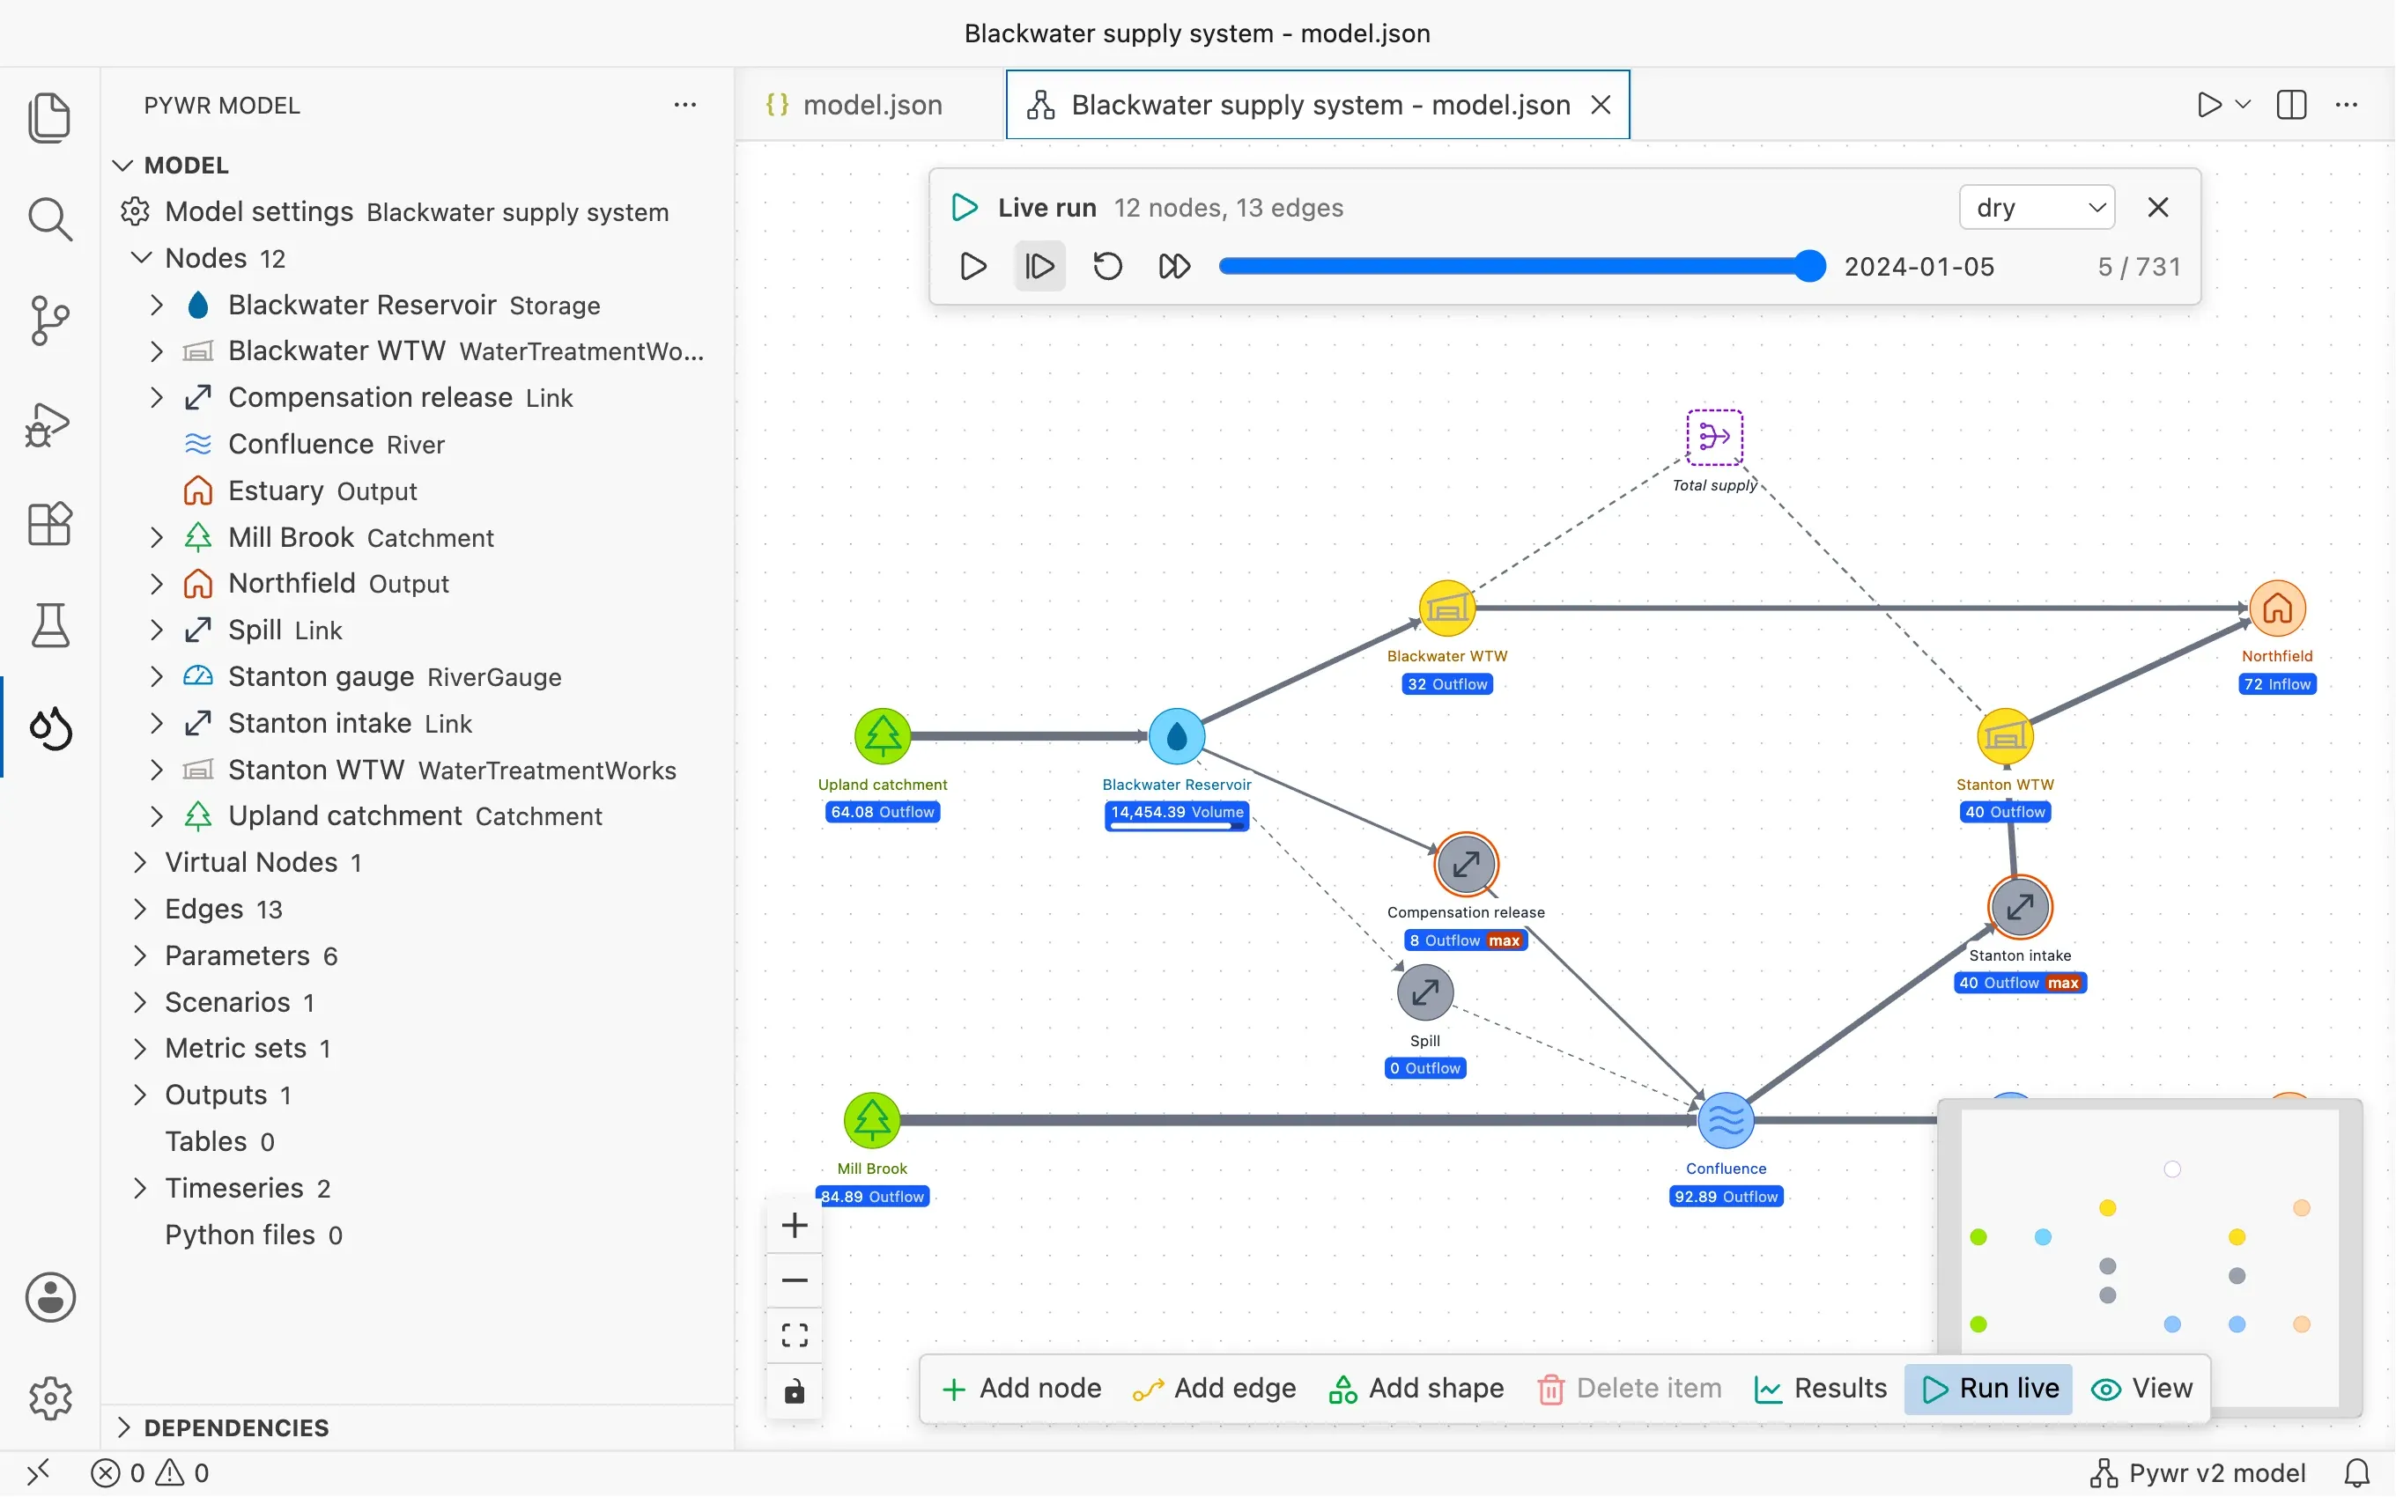Open errors and warnings in status bar
The width and height of the screenshot is (2396, 1497).
tap(151, 1473)
